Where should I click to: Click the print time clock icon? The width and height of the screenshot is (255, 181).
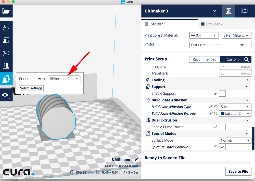click(x=72, y=172)
